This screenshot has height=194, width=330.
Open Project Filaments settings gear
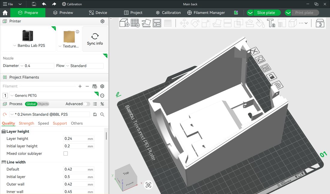pos(102,86)
